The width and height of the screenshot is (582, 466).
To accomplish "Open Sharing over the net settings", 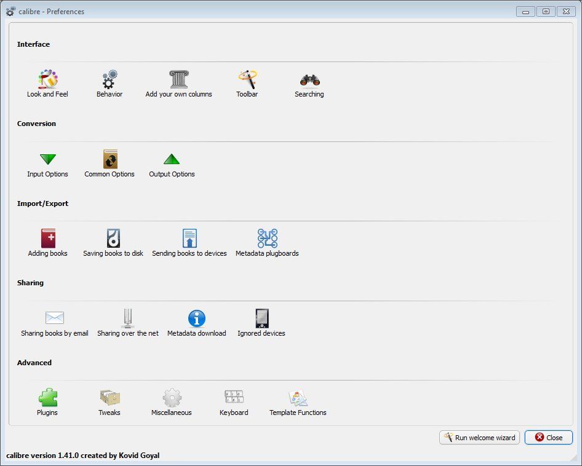I will click(x=127, y=318).
